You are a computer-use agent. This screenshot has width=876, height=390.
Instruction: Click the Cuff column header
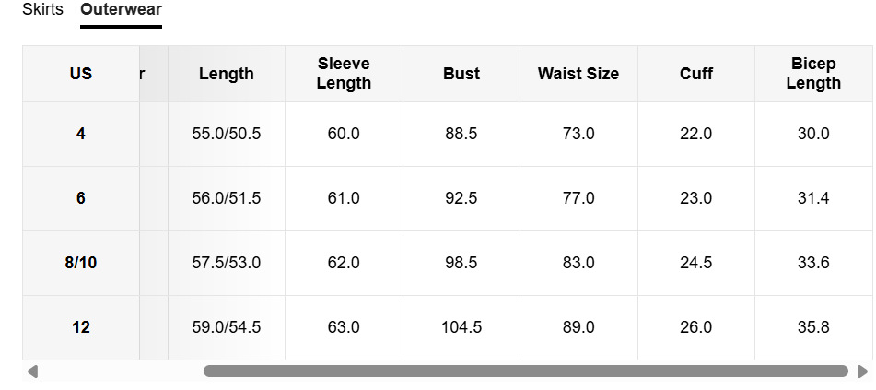coord(696,74)
